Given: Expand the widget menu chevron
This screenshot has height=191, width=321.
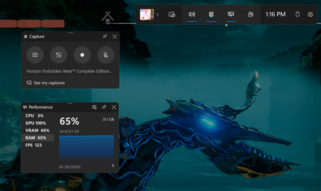Looking at the screenshot, I should click(x=158, y=14).
